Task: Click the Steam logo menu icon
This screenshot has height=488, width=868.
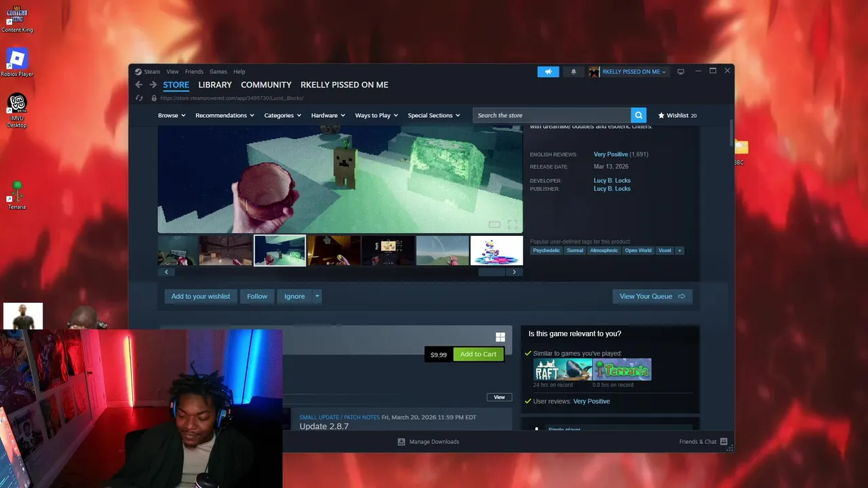Action: click(138, 72)
